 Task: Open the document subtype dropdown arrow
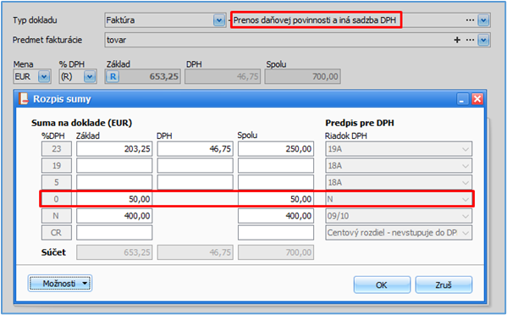tap(483, 20)
